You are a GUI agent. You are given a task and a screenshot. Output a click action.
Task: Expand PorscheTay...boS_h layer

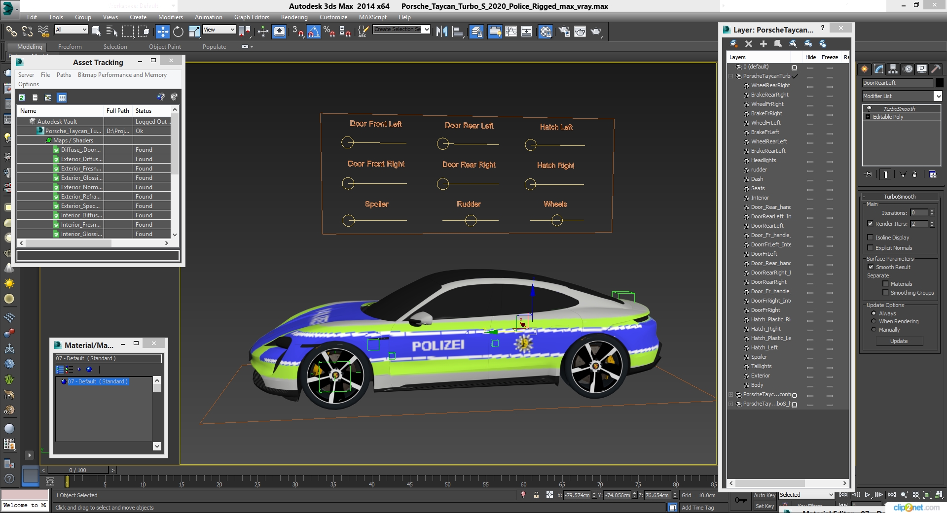[731, 404]
